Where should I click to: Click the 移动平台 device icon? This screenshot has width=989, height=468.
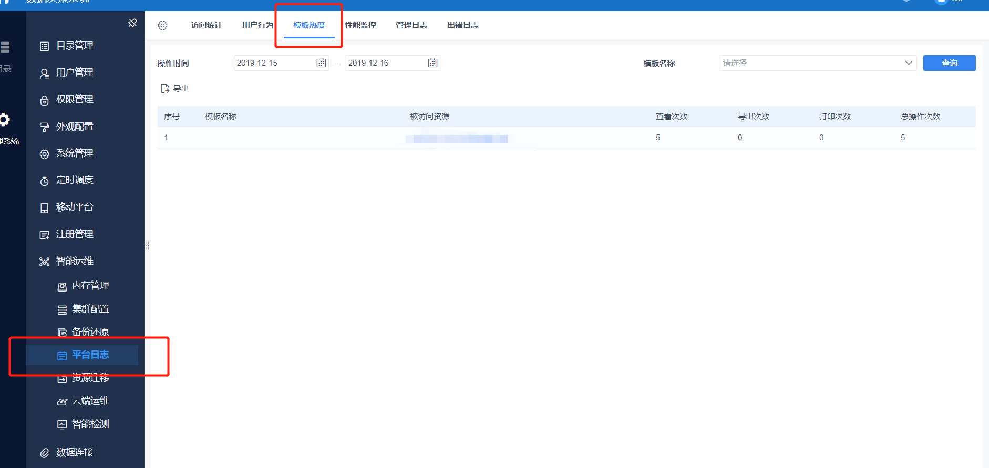[x=45, y=208]
